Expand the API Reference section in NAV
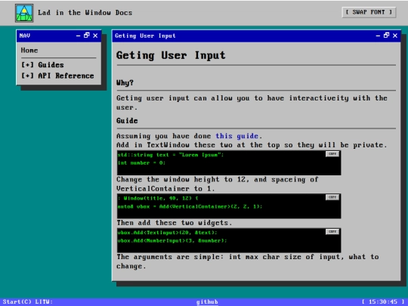 pyautogui.click(x=57, y=76)
